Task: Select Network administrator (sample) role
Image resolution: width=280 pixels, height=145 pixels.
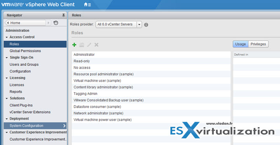Action: [151, 113]
